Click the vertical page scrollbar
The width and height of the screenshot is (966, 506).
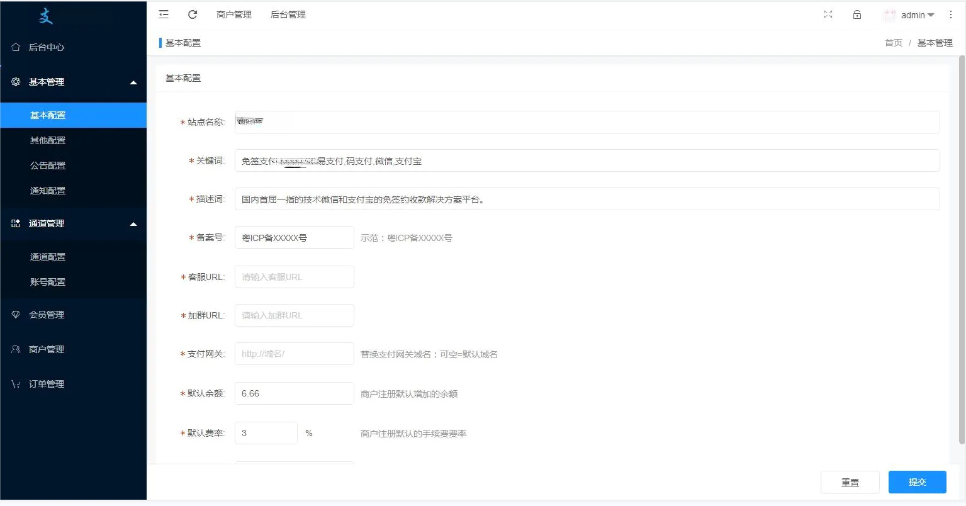pyautogui.click(x=961, y=249)
